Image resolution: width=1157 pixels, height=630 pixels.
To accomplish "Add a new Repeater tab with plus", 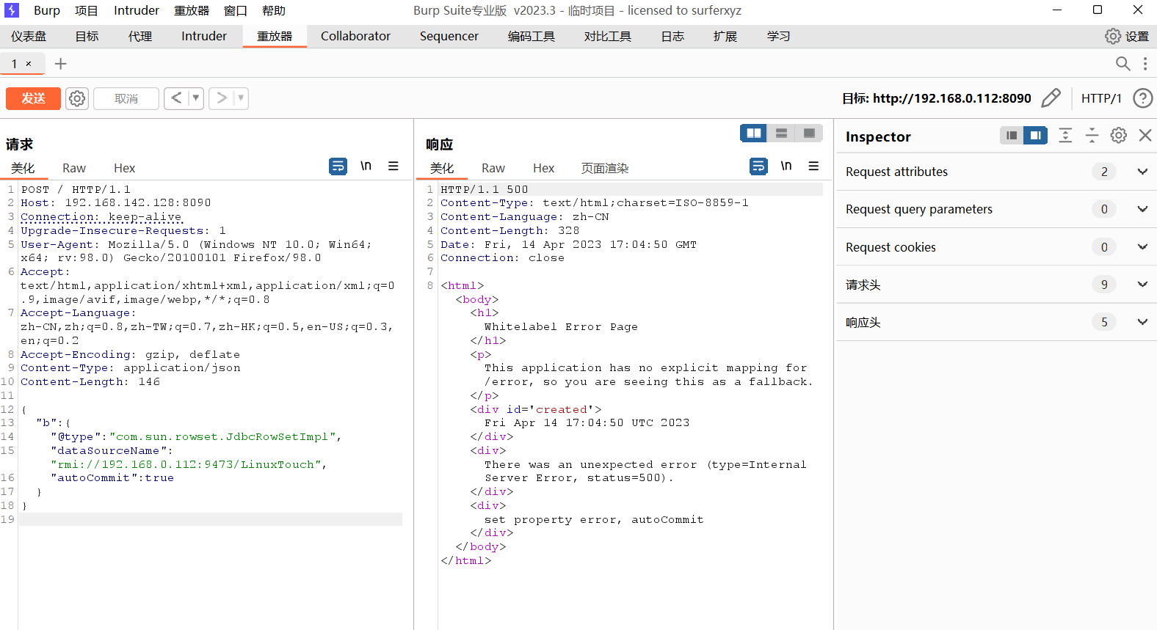I will click(x=60, y=64).
